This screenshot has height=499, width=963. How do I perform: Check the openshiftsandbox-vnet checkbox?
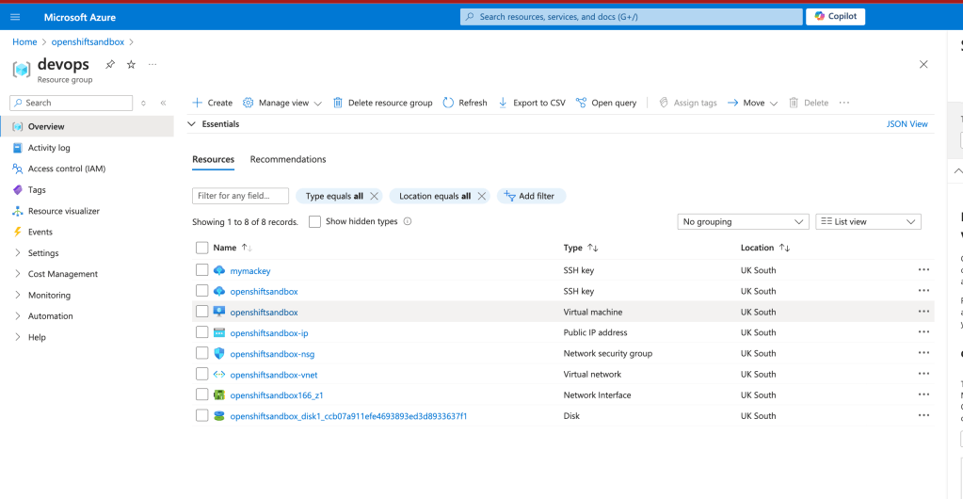pos(202,375)
